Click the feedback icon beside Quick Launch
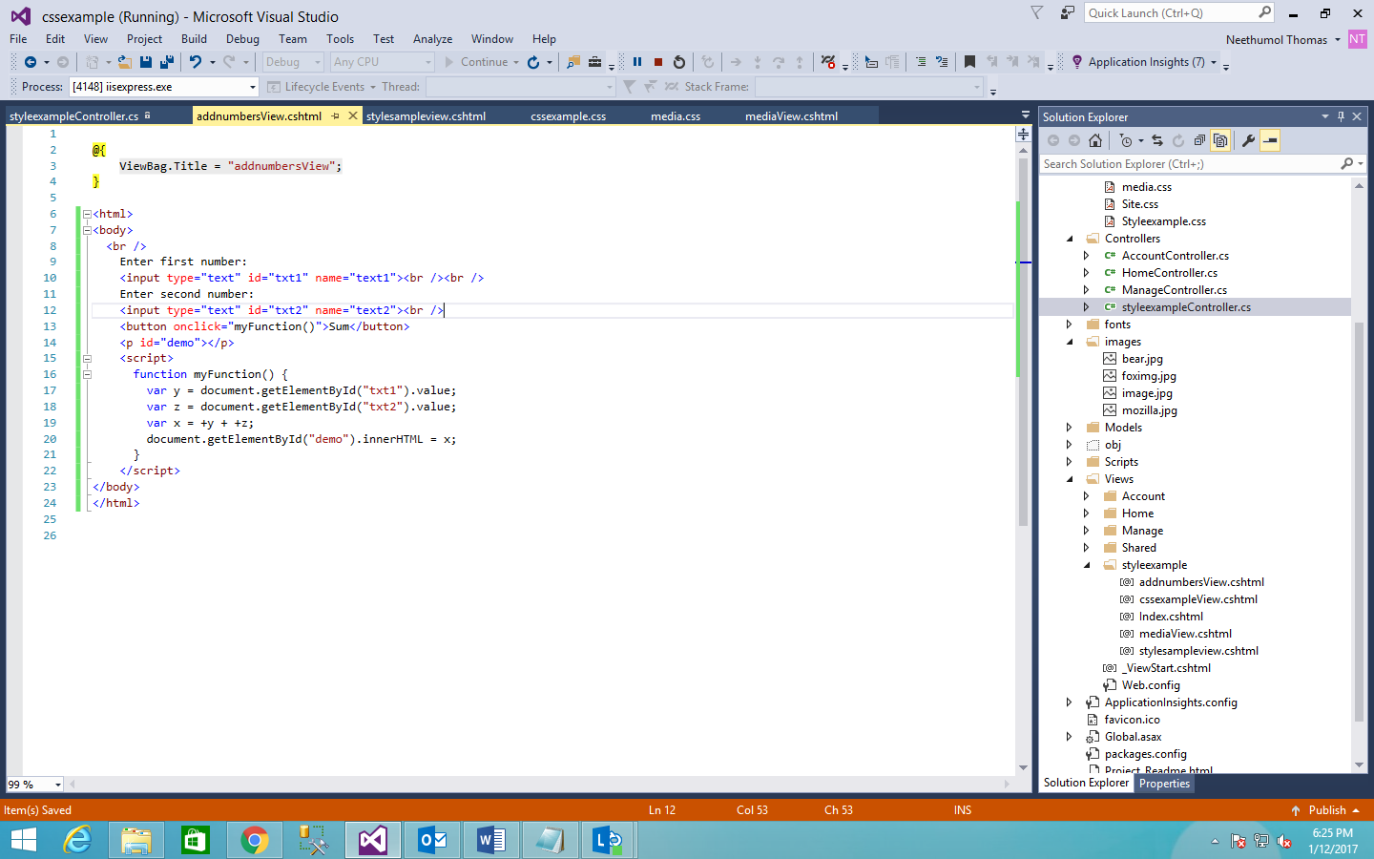This screenshot has height=859, width=1374. 1067,12
